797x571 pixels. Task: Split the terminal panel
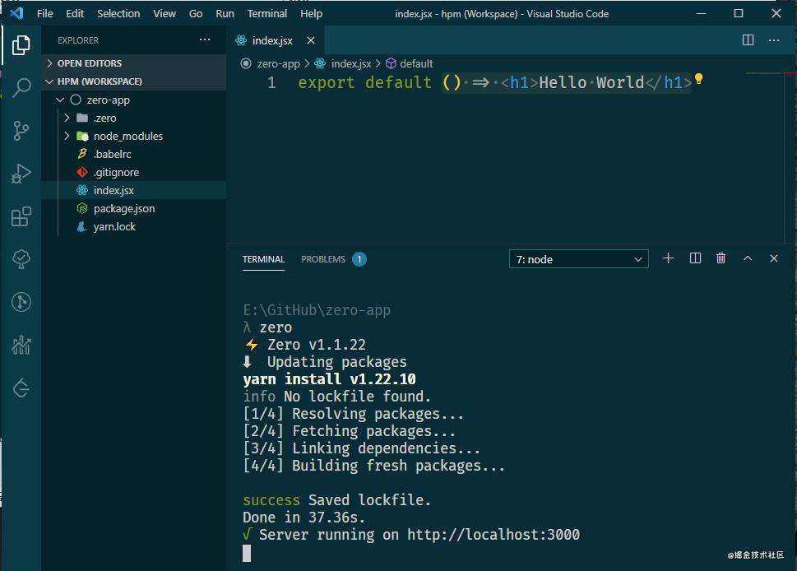pyautogui.click(x=695, y=258)
